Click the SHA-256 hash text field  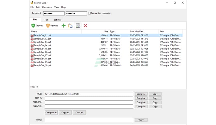(x=89, y=103)
